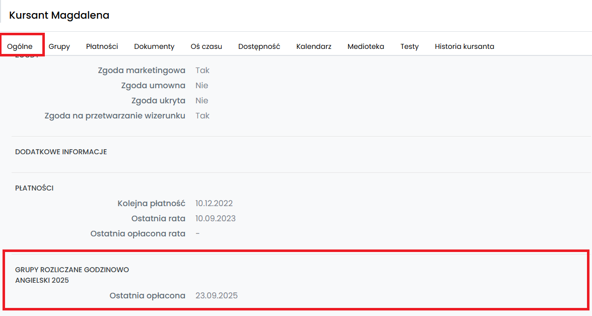Click the Kolejna płatność date 10.12.2022
The height and width of the screenshot is (316, 592).
point(214,204)
